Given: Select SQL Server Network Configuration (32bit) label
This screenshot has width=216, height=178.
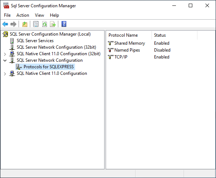Looking at the screenshot, I should tap(56, 47).
